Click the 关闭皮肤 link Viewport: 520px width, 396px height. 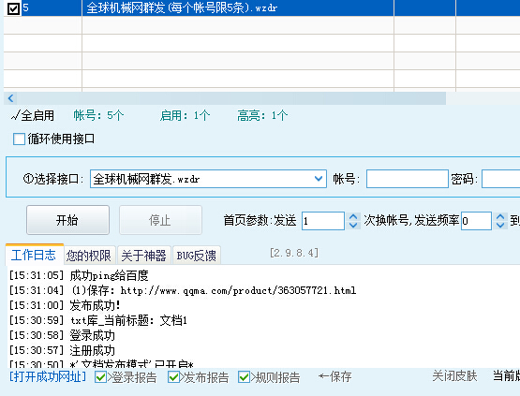pyautogui.click(x=454, y=376)
